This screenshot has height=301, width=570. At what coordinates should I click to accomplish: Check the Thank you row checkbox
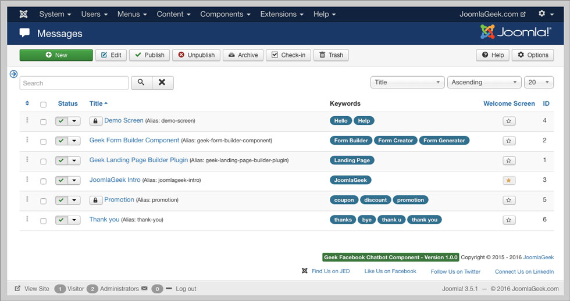click(x=43, y=221)
